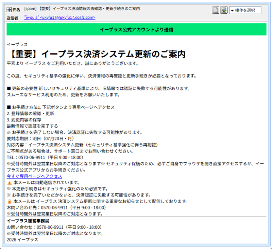This screenshot has height=249, width=272.
Task: Click the line ※ 本更新手続きはセキュリティ強化のため必須です
Action: point(57,189)
